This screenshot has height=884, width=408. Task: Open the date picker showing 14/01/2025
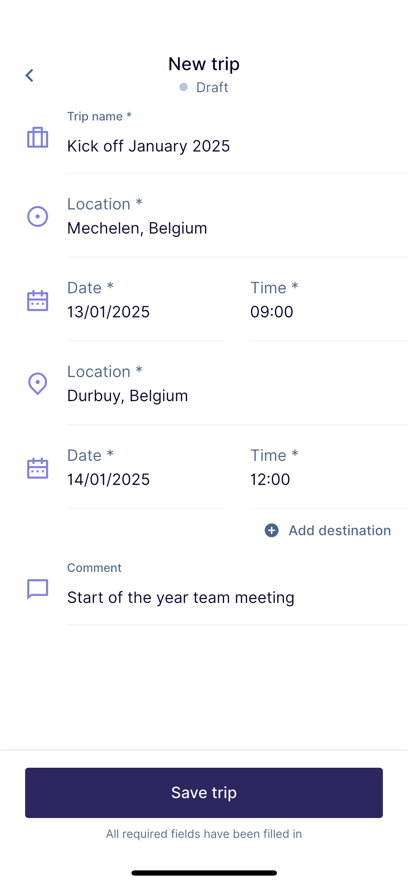(146, 468)
